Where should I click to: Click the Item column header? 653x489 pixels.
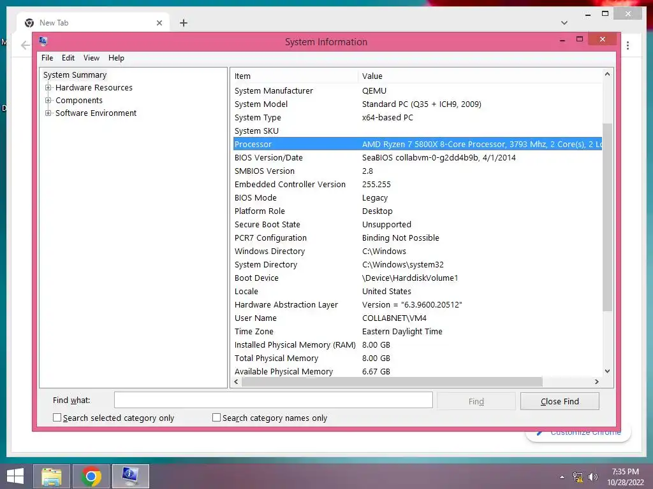(x=295, y=76)
